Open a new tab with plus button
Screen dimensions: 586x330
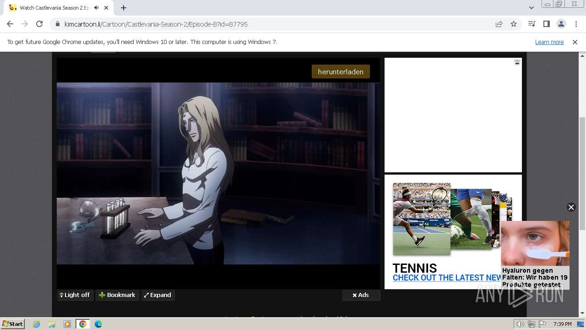pyautogui.click(x=124, y=8)
